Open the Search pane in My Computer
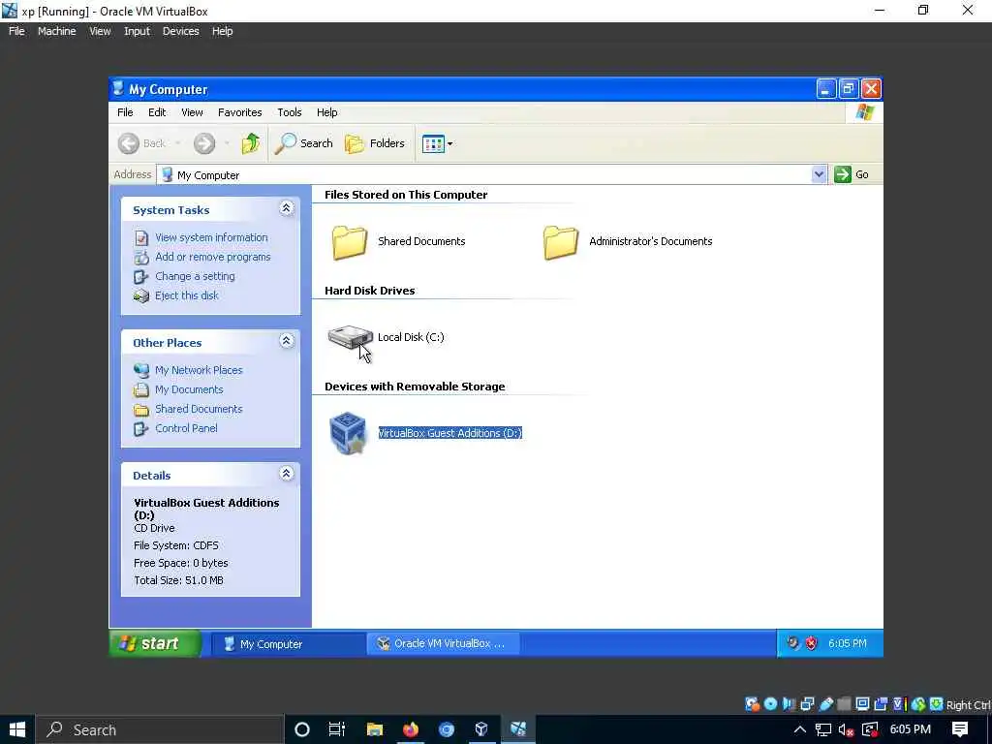Viewport: 992px width, 744px height. 303,143
